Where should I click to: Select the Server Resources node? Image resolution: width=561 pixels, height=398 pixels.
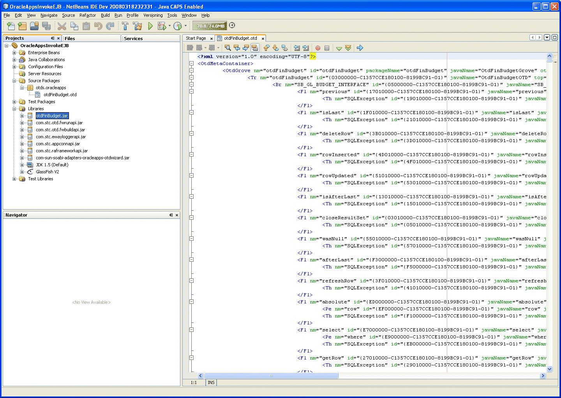click(x=44, y=74)
